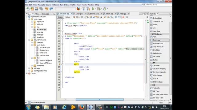Expand the WEB-INF folder
The width and height of the screenshot is (197, 110).
(x=32, y=24)
